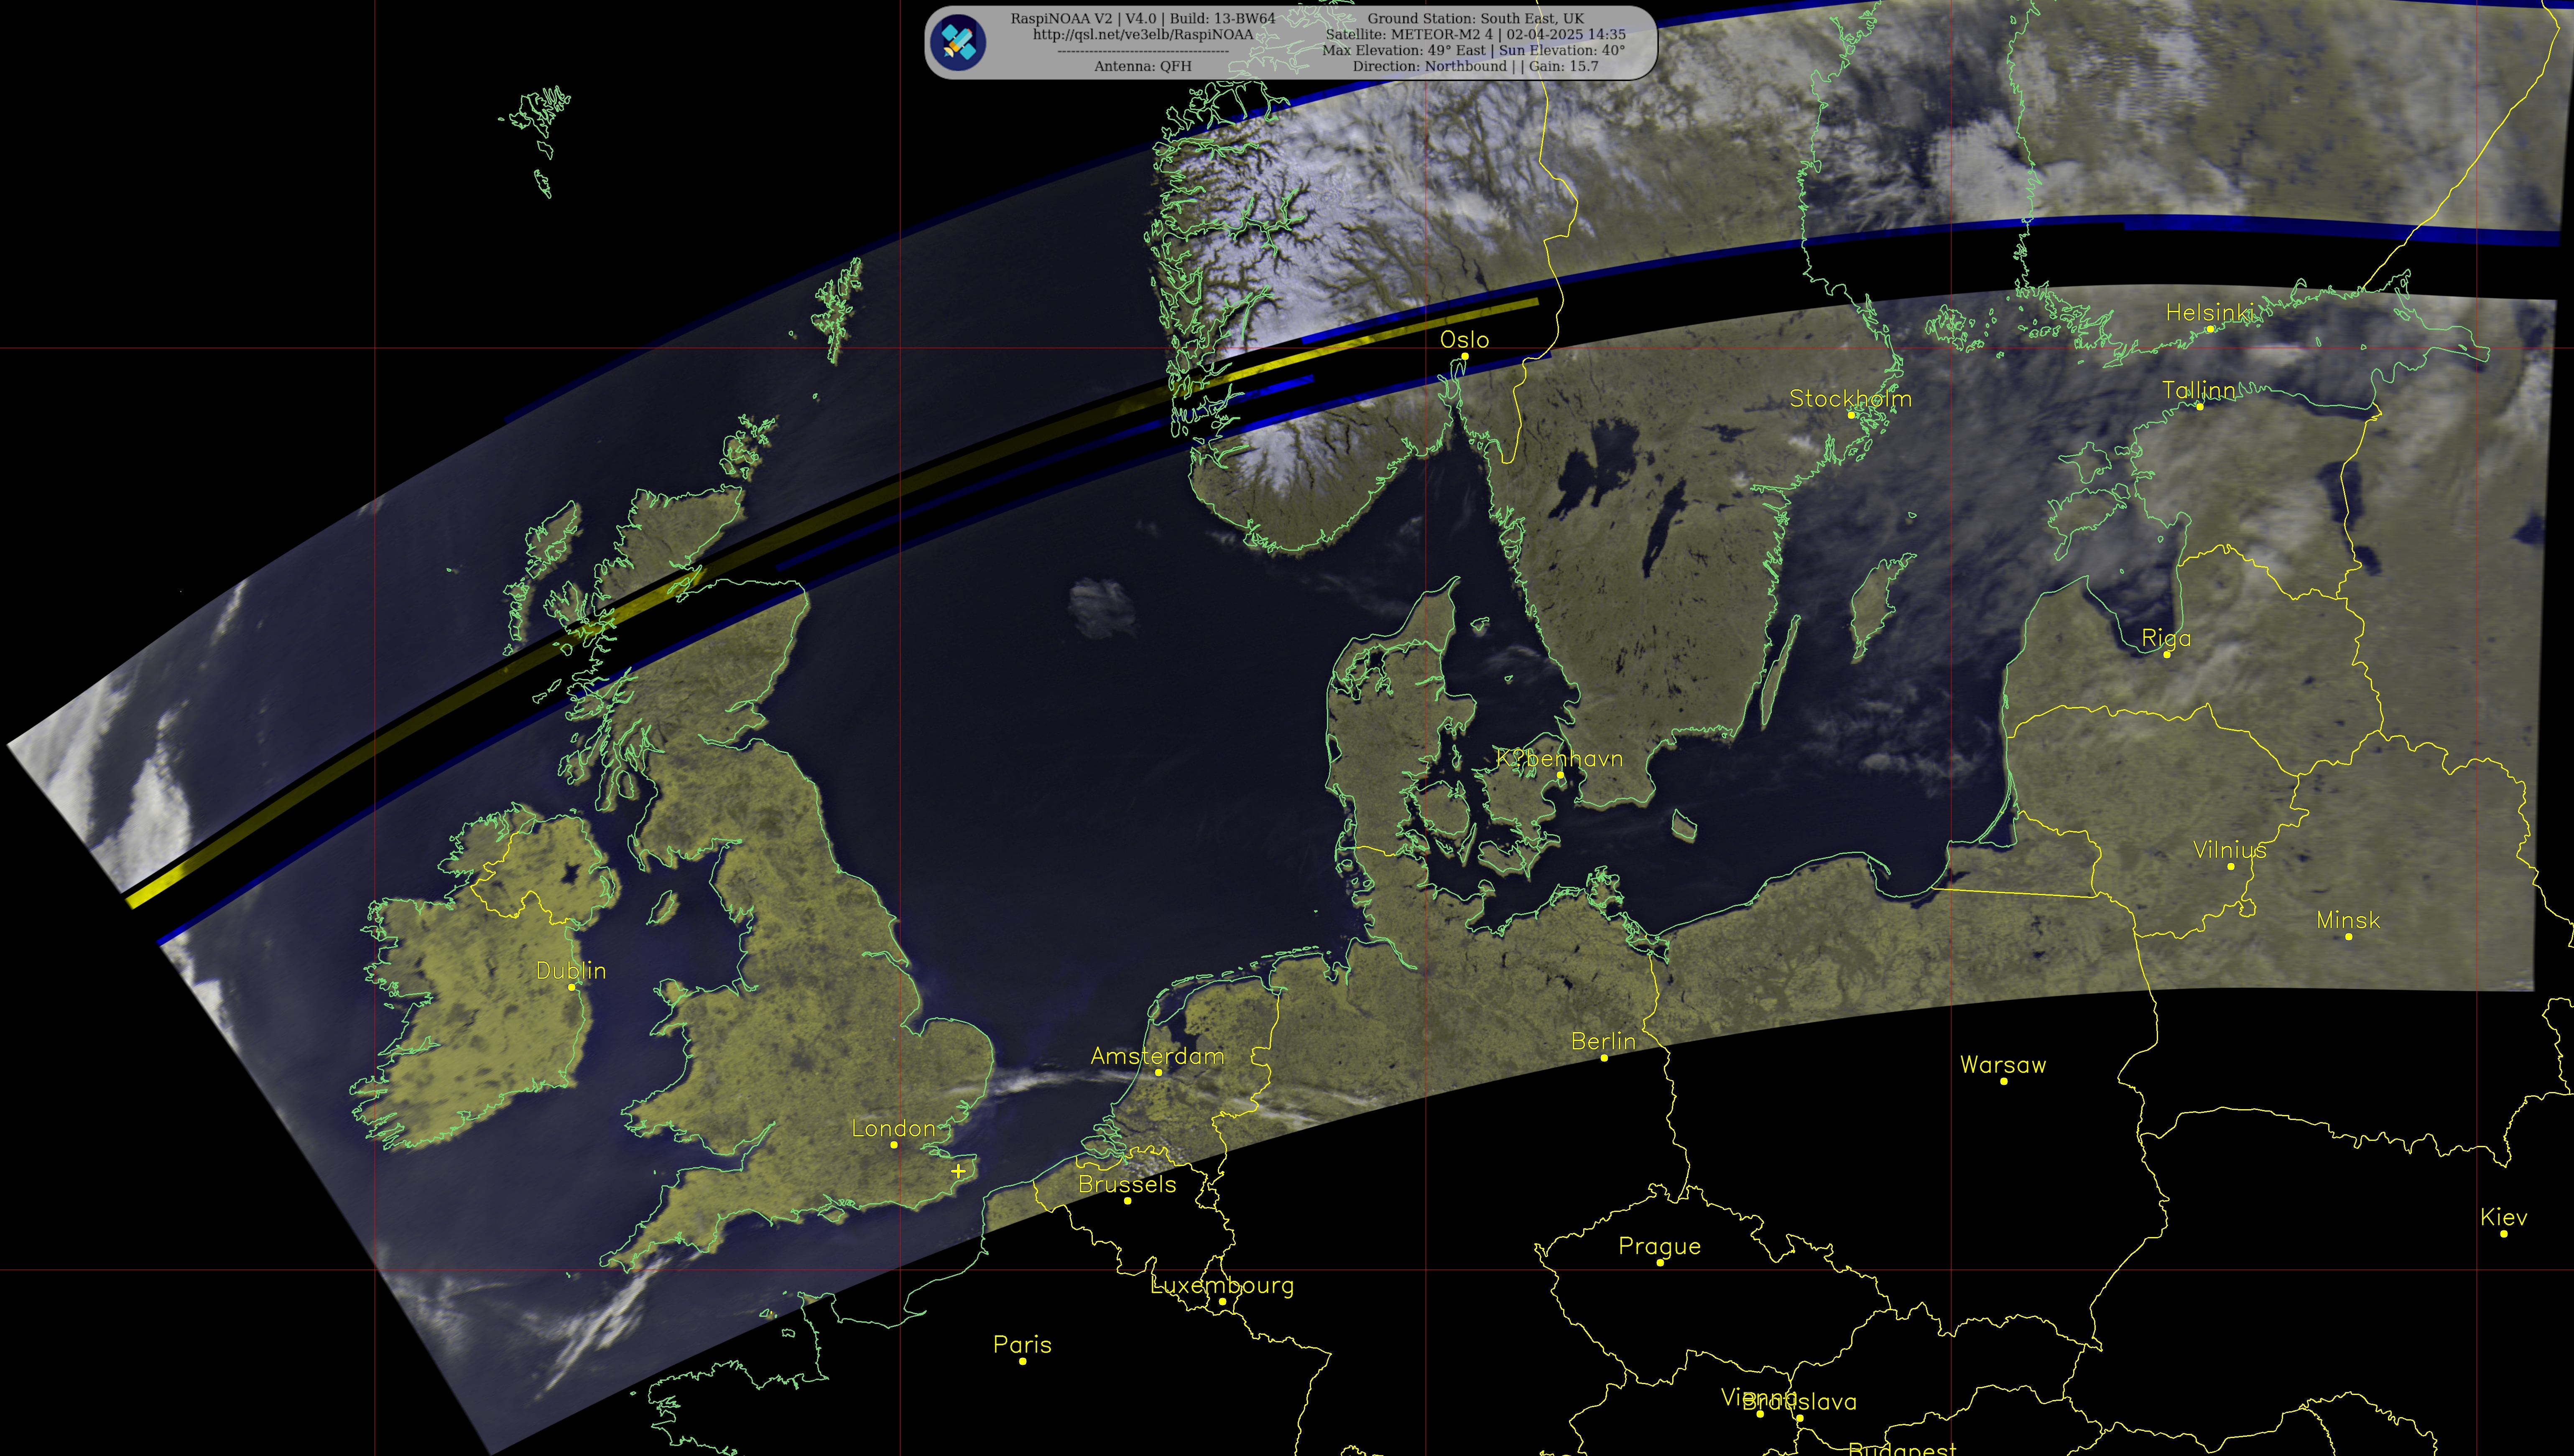Viewport: 2574px width, 1456px height.
Task: Select the Dublin city label
Action: pos(571,971)
